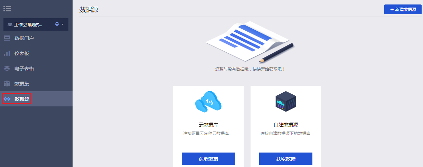
Task: Click the 仪表板 bar chart icon
Action: [7, 53]
